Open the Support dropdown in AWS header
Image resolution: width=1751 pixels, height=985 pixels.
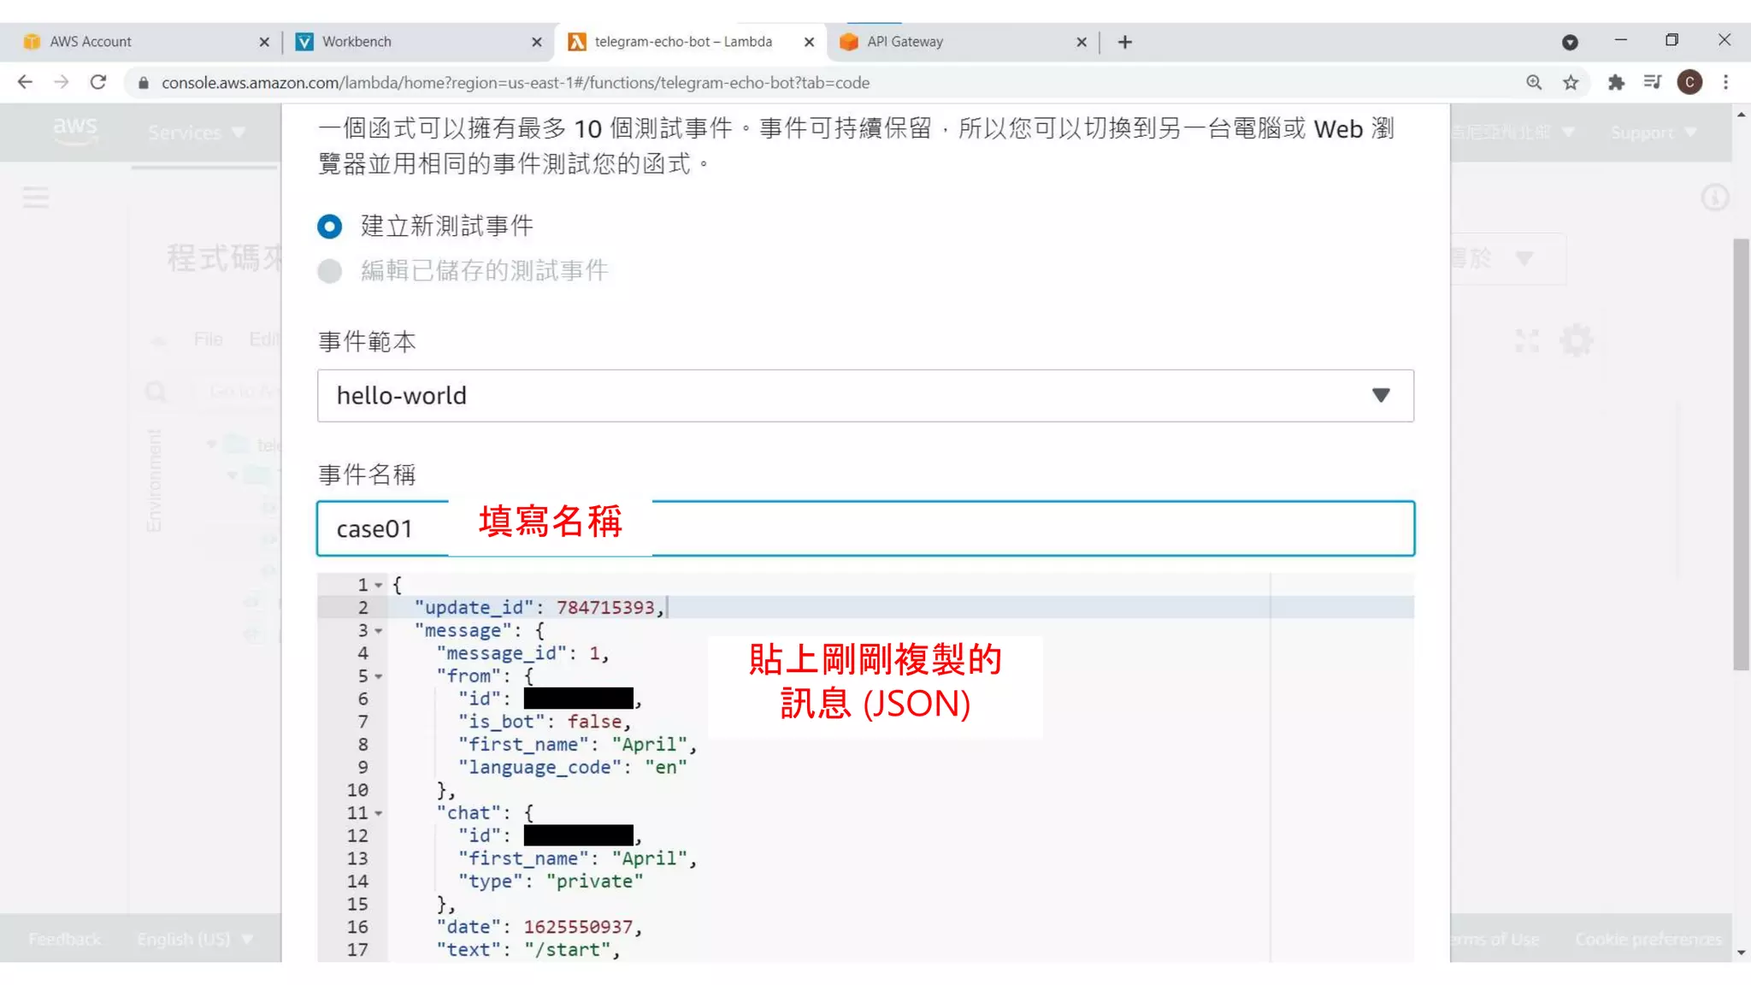(1654, 133)
